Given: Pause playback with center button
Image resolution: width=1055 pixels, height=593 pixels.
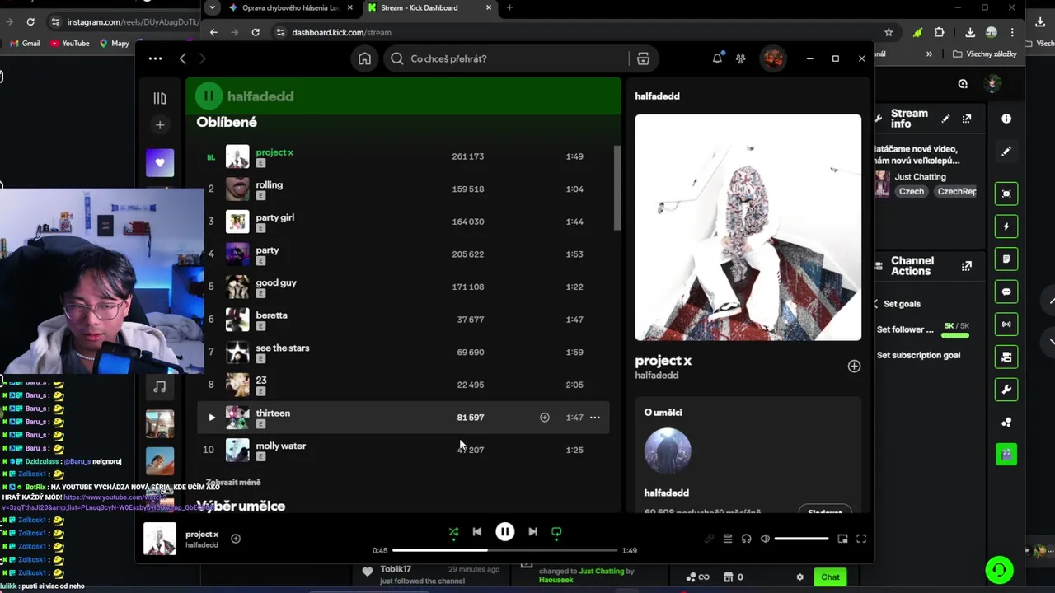Looking at the screenshot, I should 505,532.
